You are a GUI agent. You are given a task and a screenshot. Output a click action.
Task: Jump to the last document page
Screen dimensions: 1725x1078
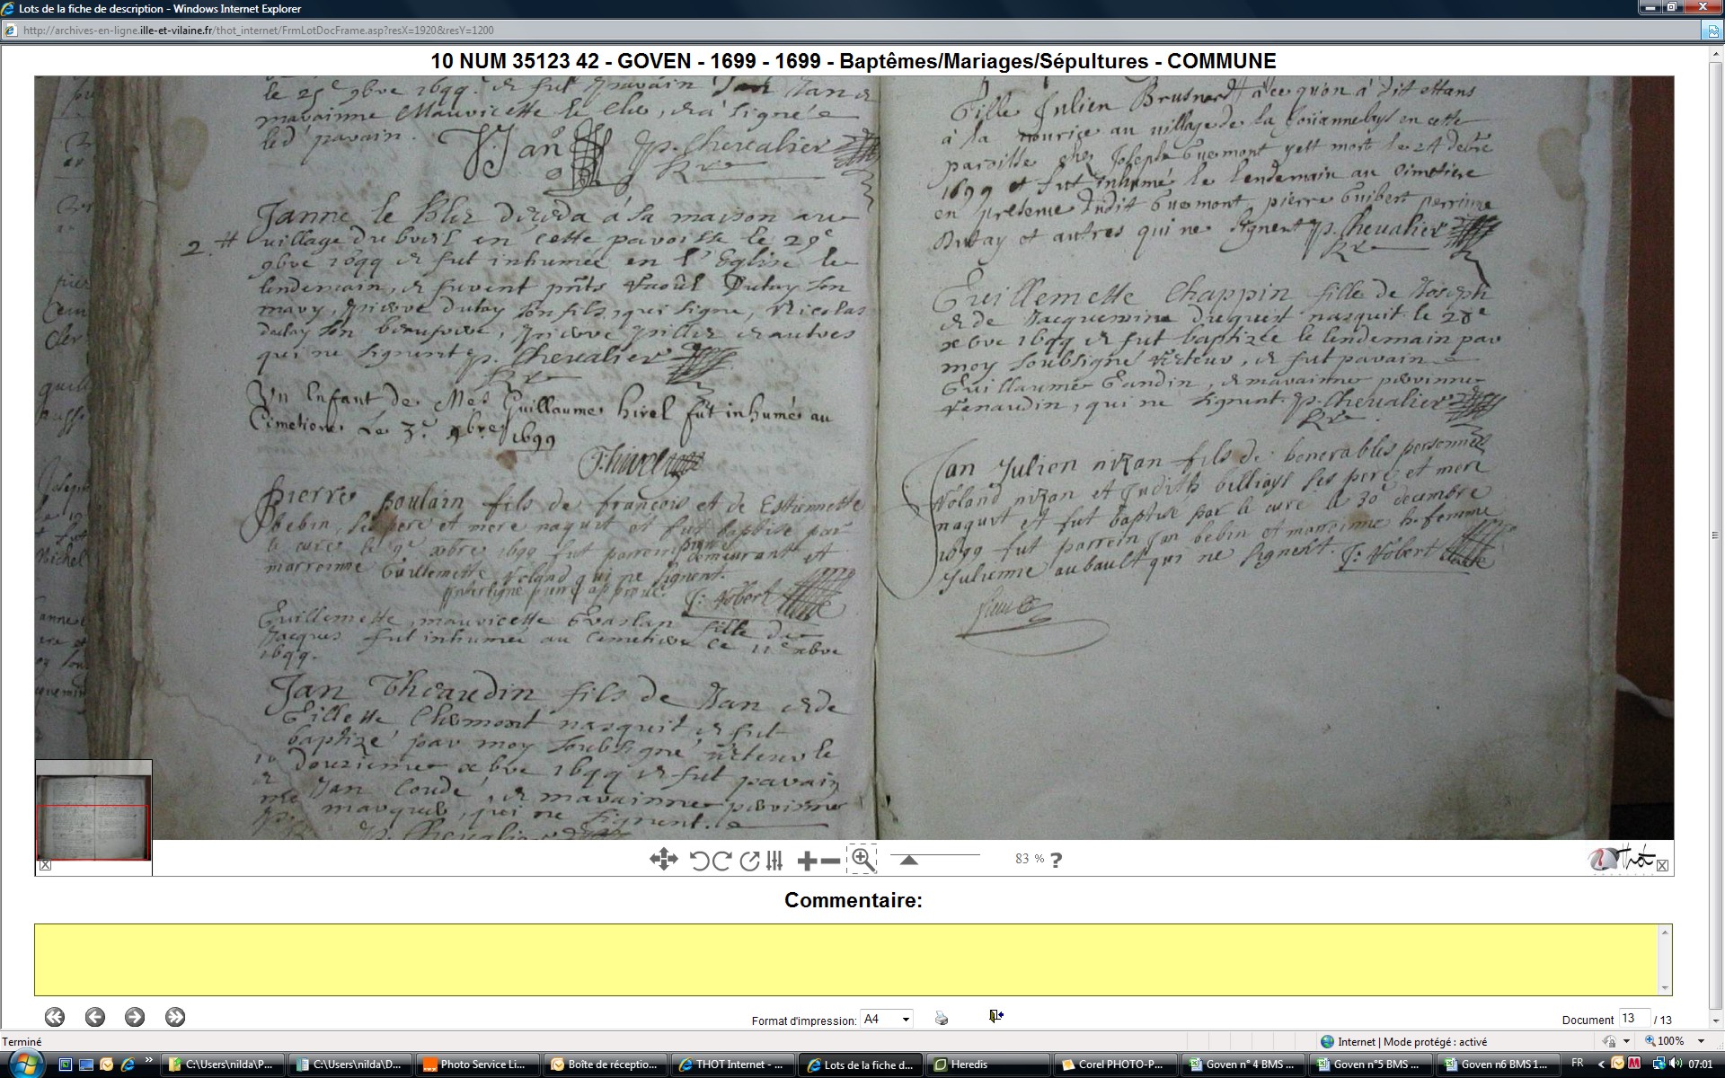pyautogui.click(x=175, y=1017)
